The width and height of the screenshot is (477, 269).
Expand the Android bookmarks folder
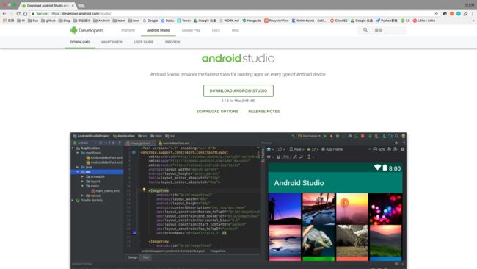pyautogui.click(x=101, y=21)
